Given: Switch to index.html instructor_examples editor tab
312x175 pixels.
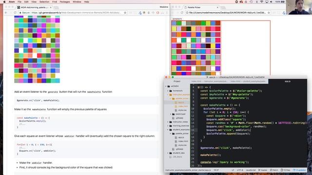Looking at the screenshot, I should (209, 81).
